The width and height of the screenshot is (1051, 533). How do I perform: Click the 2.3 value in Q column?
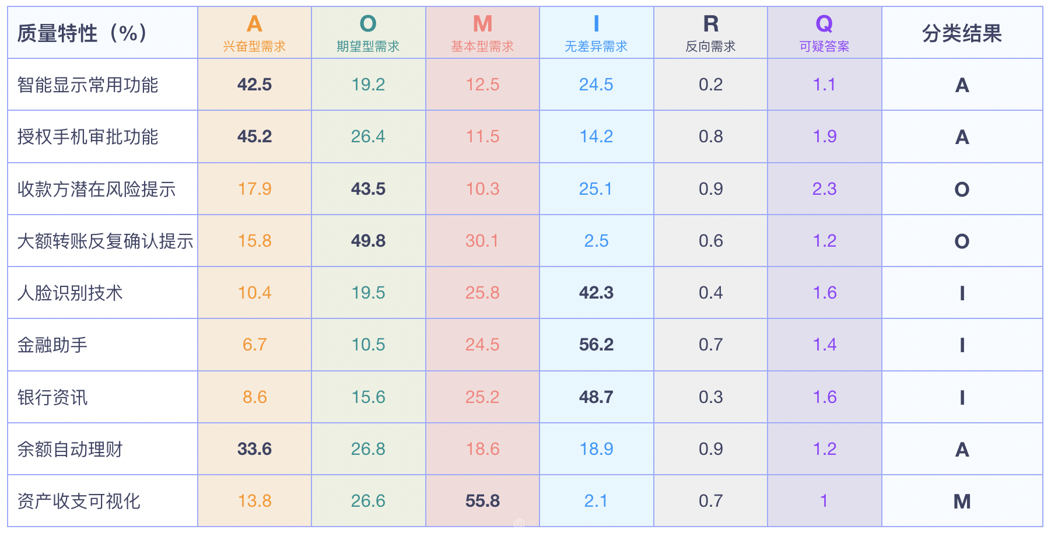point(824,189)
